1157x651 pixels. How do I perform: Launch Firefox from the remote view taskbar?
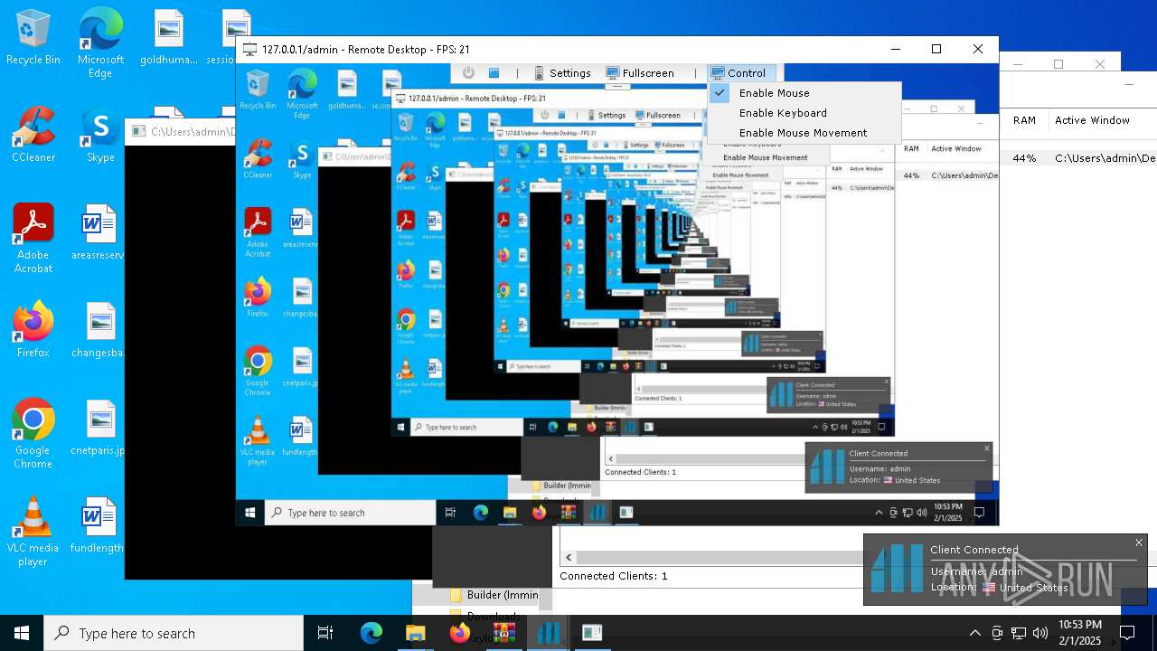[x=539, y=513]
